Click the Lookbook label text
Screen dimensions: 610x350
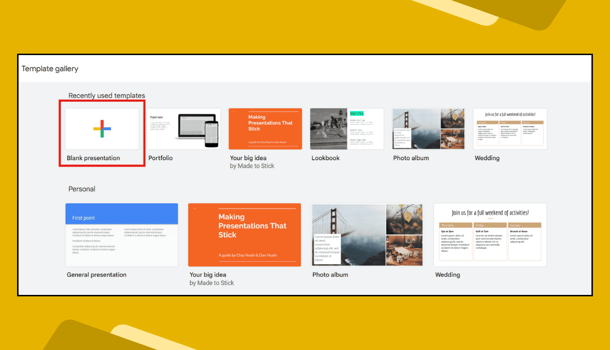(x=325, y=158)
